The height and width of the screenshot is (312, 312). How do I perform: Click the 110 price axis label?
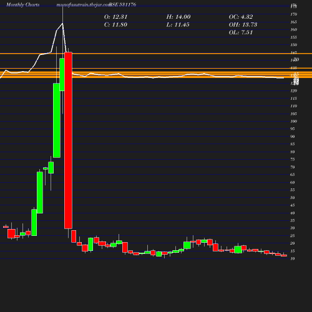tap(293, 106)
